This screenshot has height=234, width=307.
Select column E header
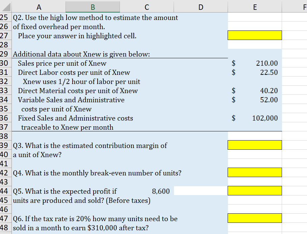point(255,6)
